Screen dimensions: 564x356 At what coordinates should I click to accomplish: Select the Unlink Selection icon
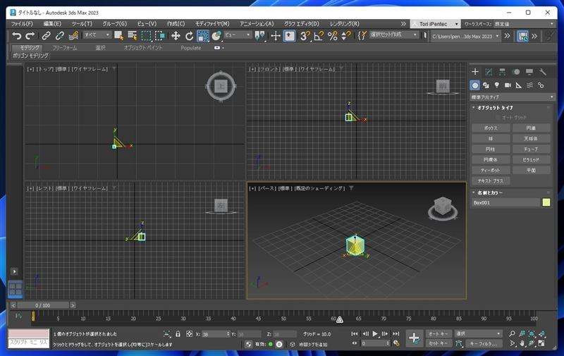coord(60,35)
